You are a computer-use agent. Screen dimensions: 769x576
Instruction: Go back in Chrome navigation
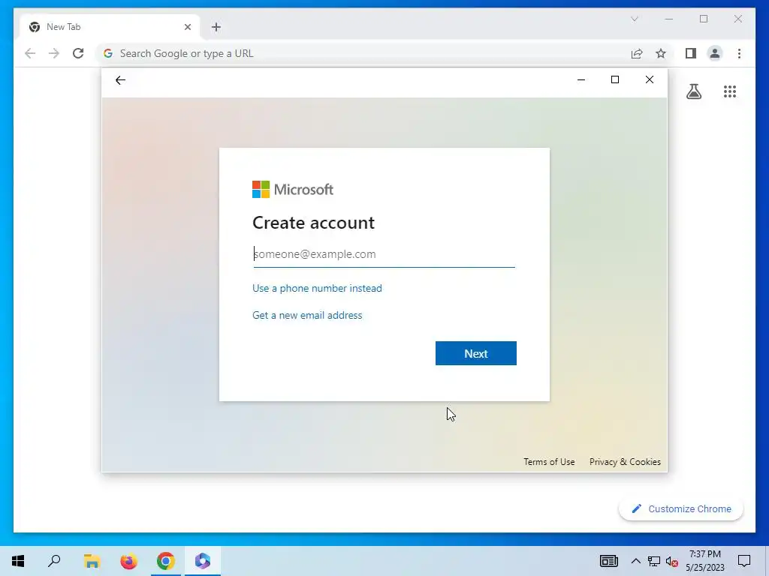coord(30,53)
